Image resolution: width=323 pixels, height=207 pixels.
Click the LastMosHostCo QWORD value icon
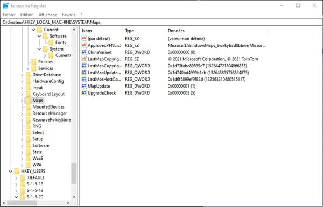(84, 79)
